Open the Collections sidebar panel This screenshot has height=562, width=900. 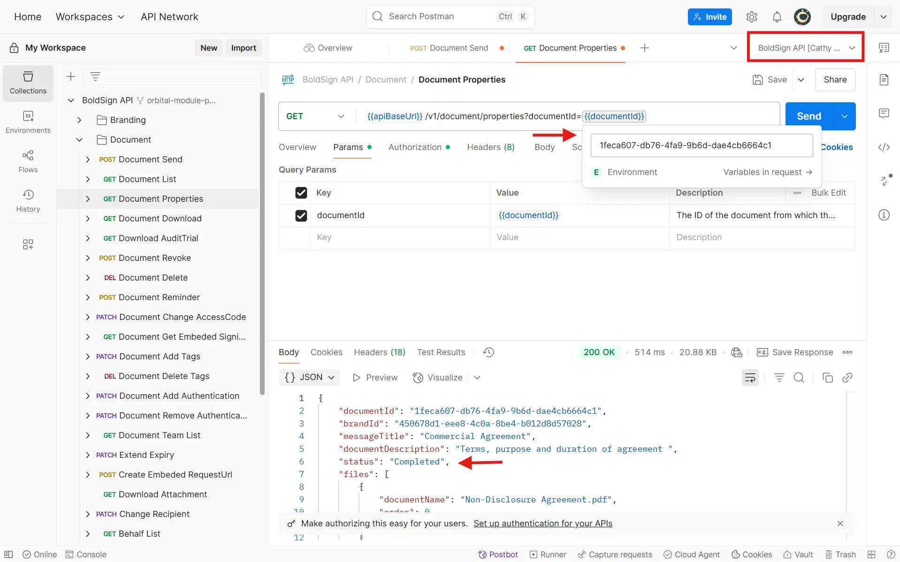click(x=28, y=83)
